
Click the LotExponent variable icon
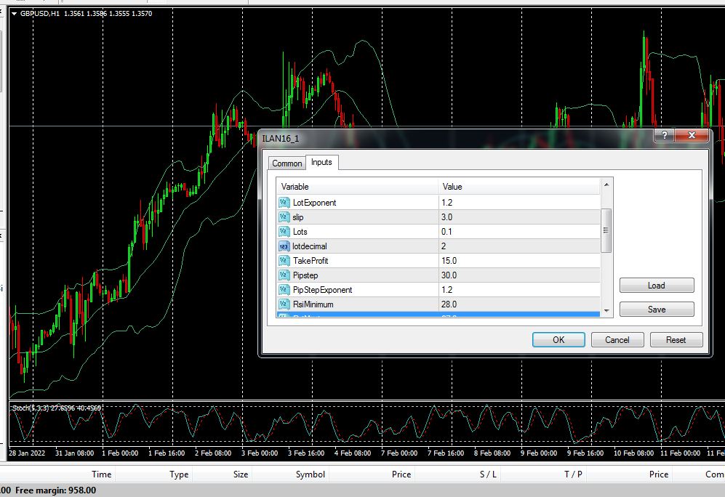coord(284,202)
